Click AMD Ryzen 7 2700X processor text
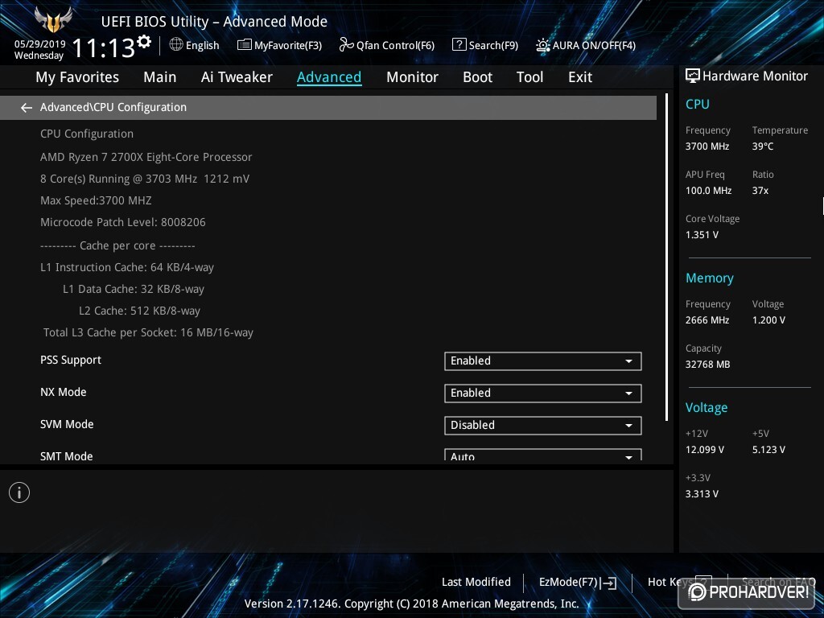 click(x=146, y=157)
